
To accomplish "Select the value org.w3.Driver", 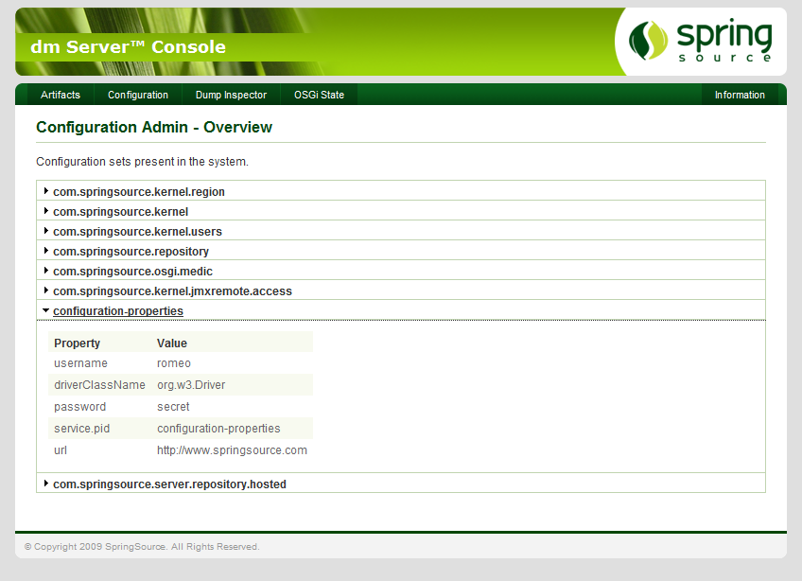I will coord(191,385).
